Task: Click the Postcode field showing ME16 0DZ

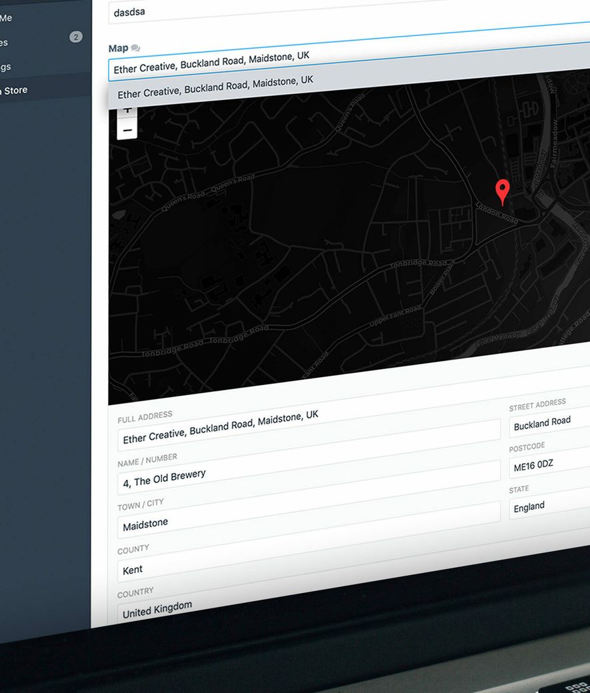Action: [548, 464]
